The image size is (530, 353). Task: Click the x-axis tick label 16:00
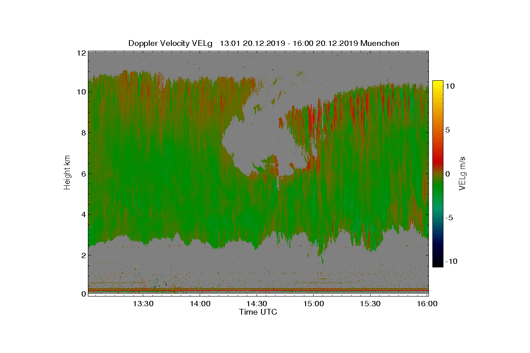coord(427,304)
